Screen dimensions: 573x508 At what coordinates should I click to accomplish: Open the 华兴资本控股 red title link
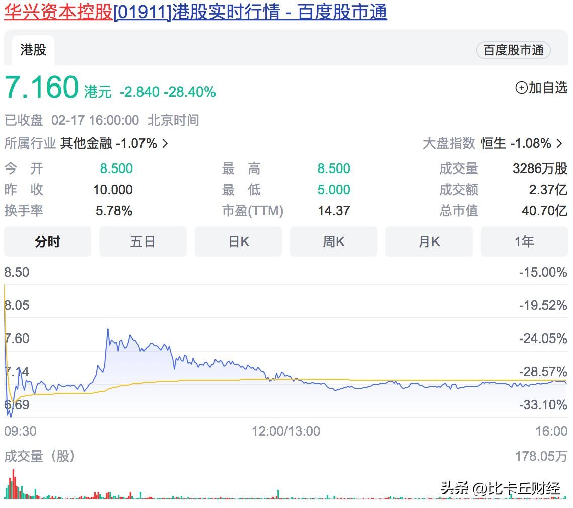click(x=58, y=12)
